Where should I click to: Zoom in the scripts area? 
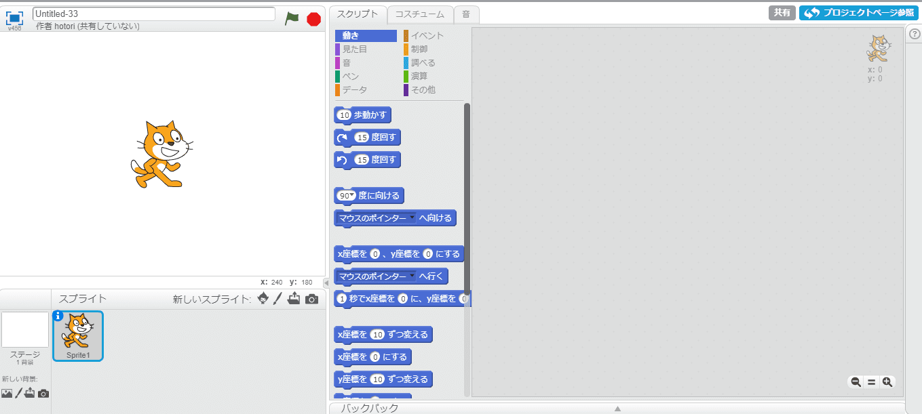(x=887, y=382)
